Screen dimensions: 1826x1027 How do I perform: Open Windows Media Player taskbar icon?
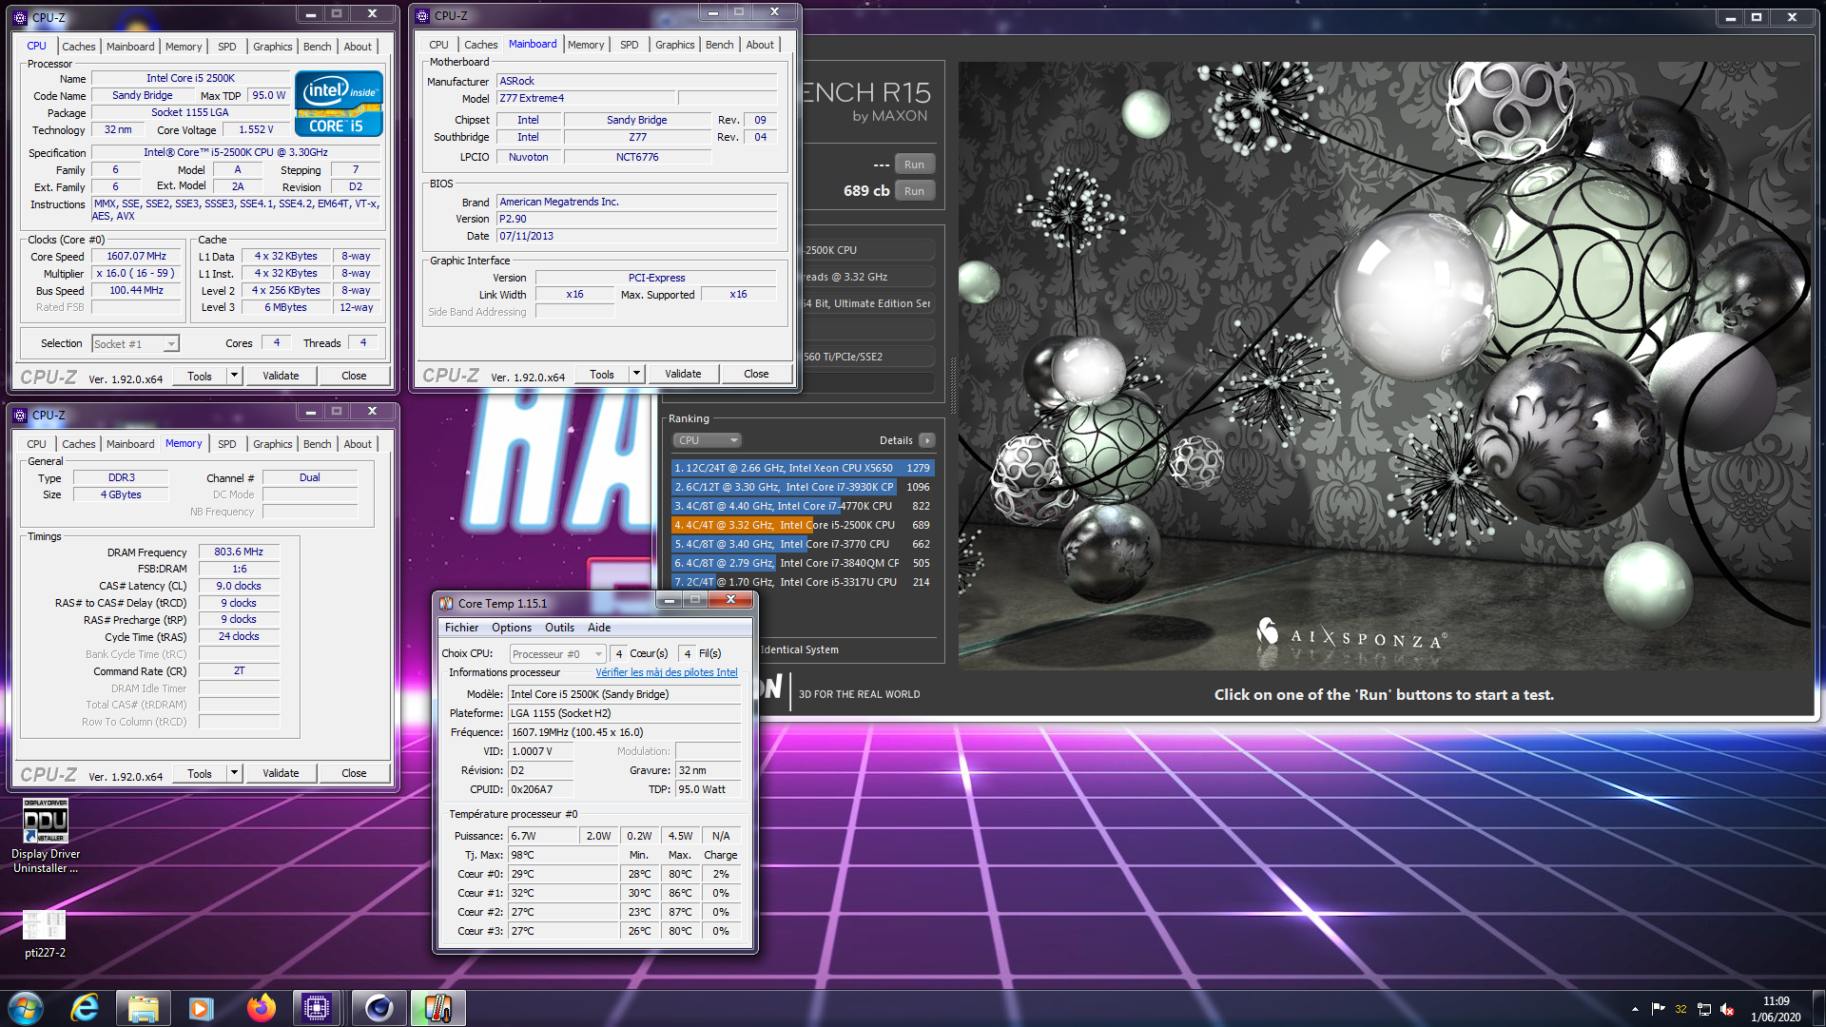click(201, 1007)
